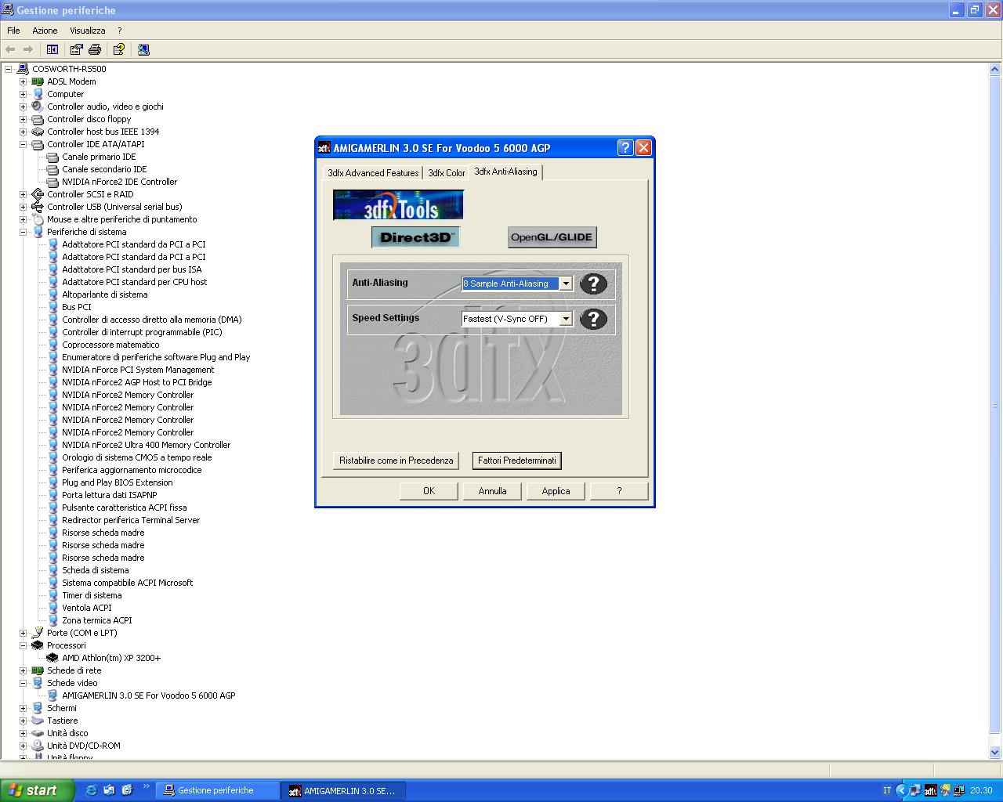
Task: Click the ADSL Modem device icon
Action: point(38,81)
